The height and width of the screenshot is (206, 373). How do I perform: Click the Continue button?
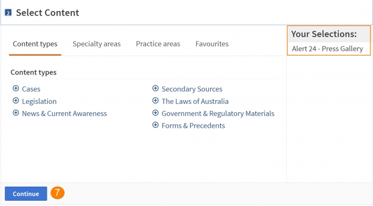26,193
